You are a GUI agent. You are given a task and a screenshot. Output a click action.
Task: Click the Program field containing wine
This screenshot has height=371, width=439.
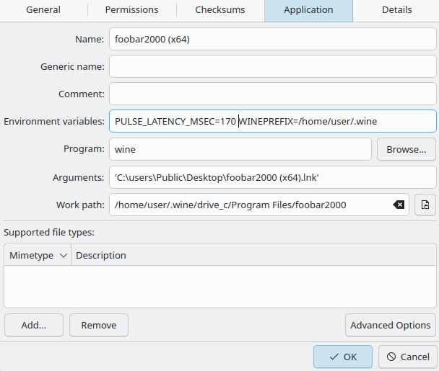pyautogui.click(x=240, y=149)
